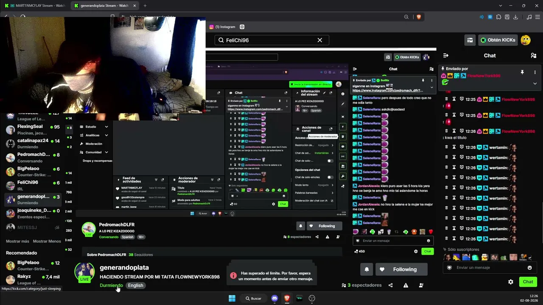Open Rakyz under Recomendado

click(33, 280)
